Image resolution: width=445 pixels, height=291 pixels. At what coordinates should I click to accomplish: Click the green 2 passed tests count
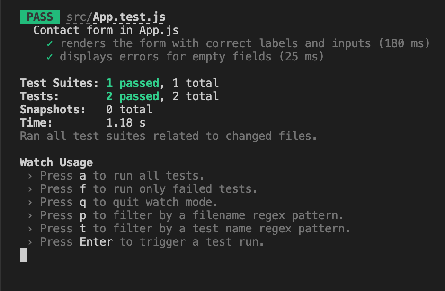tap(133, 96)
